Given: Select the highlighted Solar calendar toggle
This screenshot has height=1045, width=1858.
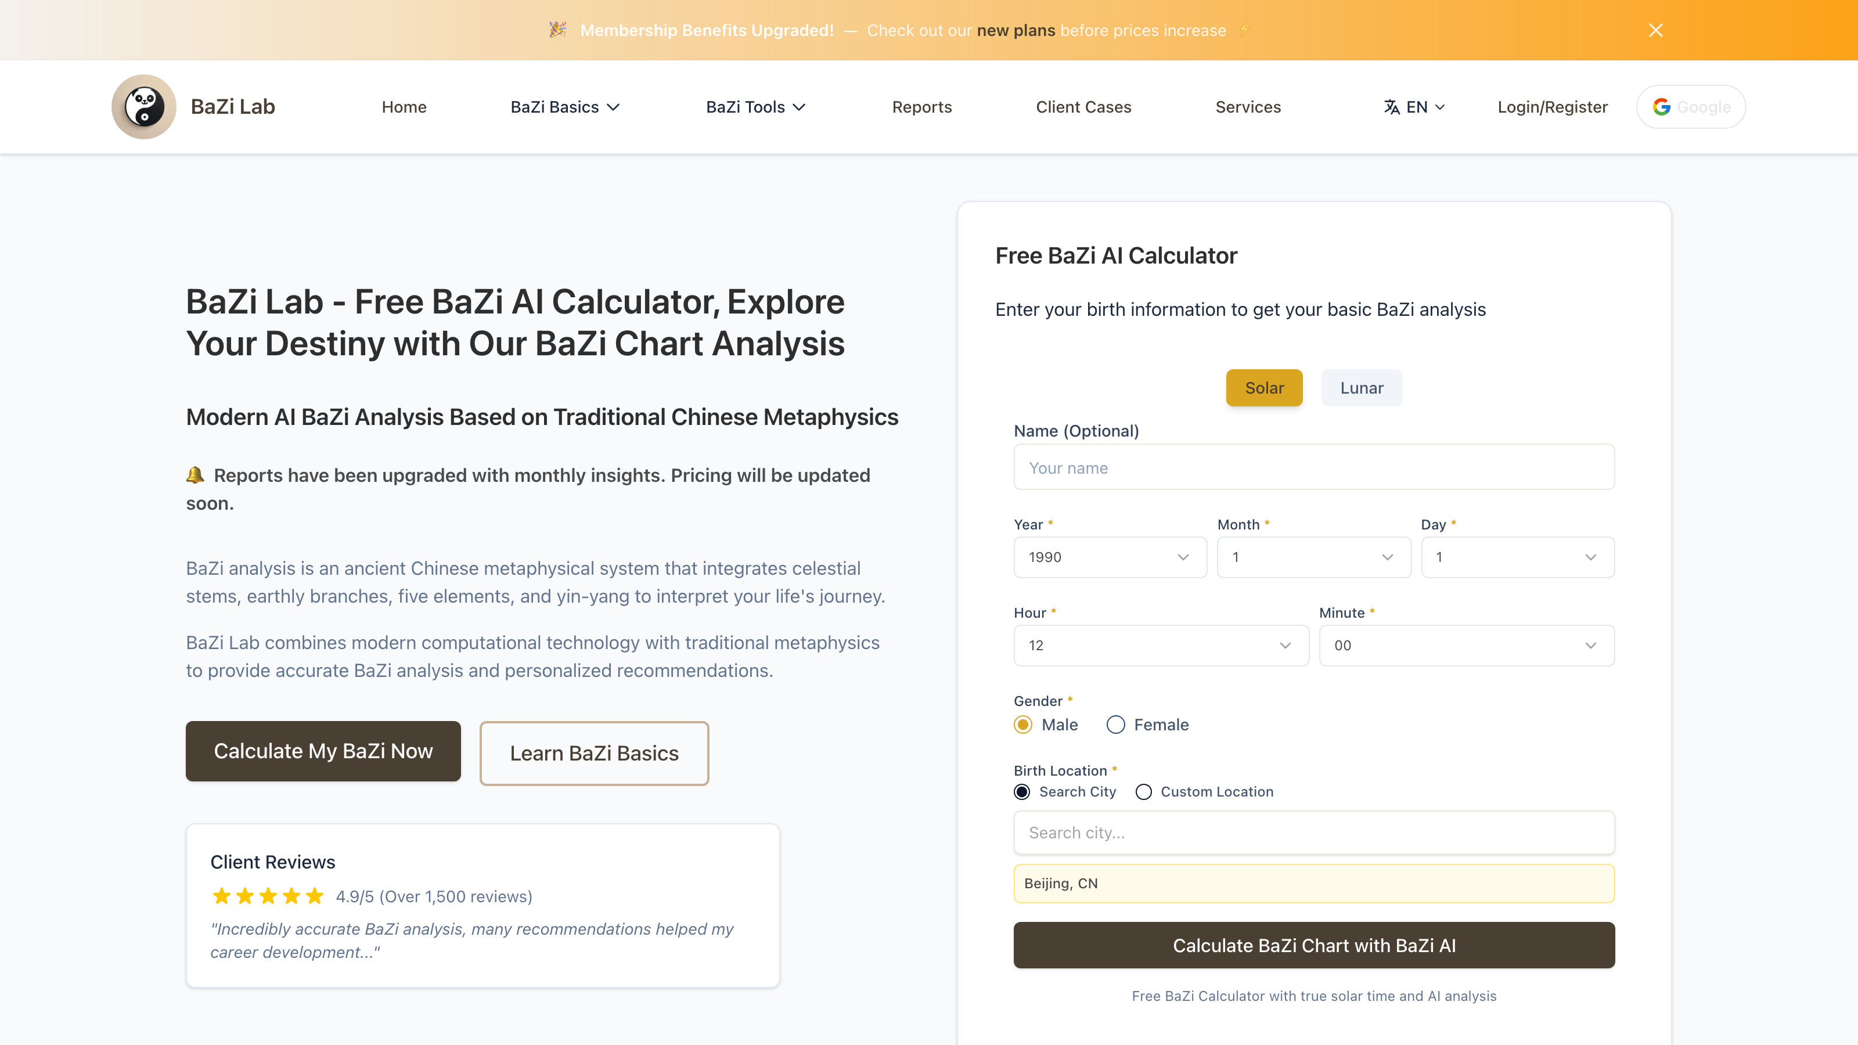Looking at the screenshot, I should (1263, 387).
